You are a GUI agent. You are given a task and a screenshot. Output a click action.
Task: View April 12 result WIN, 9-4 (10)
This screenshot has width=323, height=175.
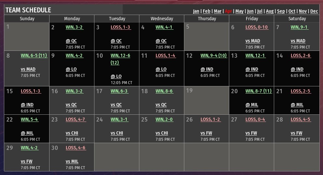tap(214, 55)
